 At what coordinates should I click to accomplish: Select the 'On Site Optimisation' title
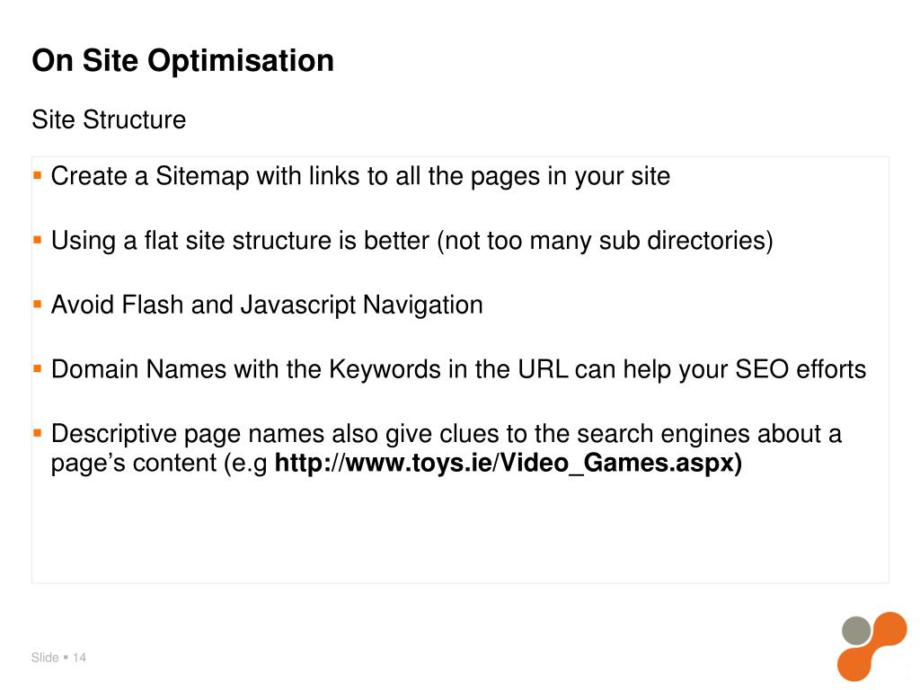[182, 60]
